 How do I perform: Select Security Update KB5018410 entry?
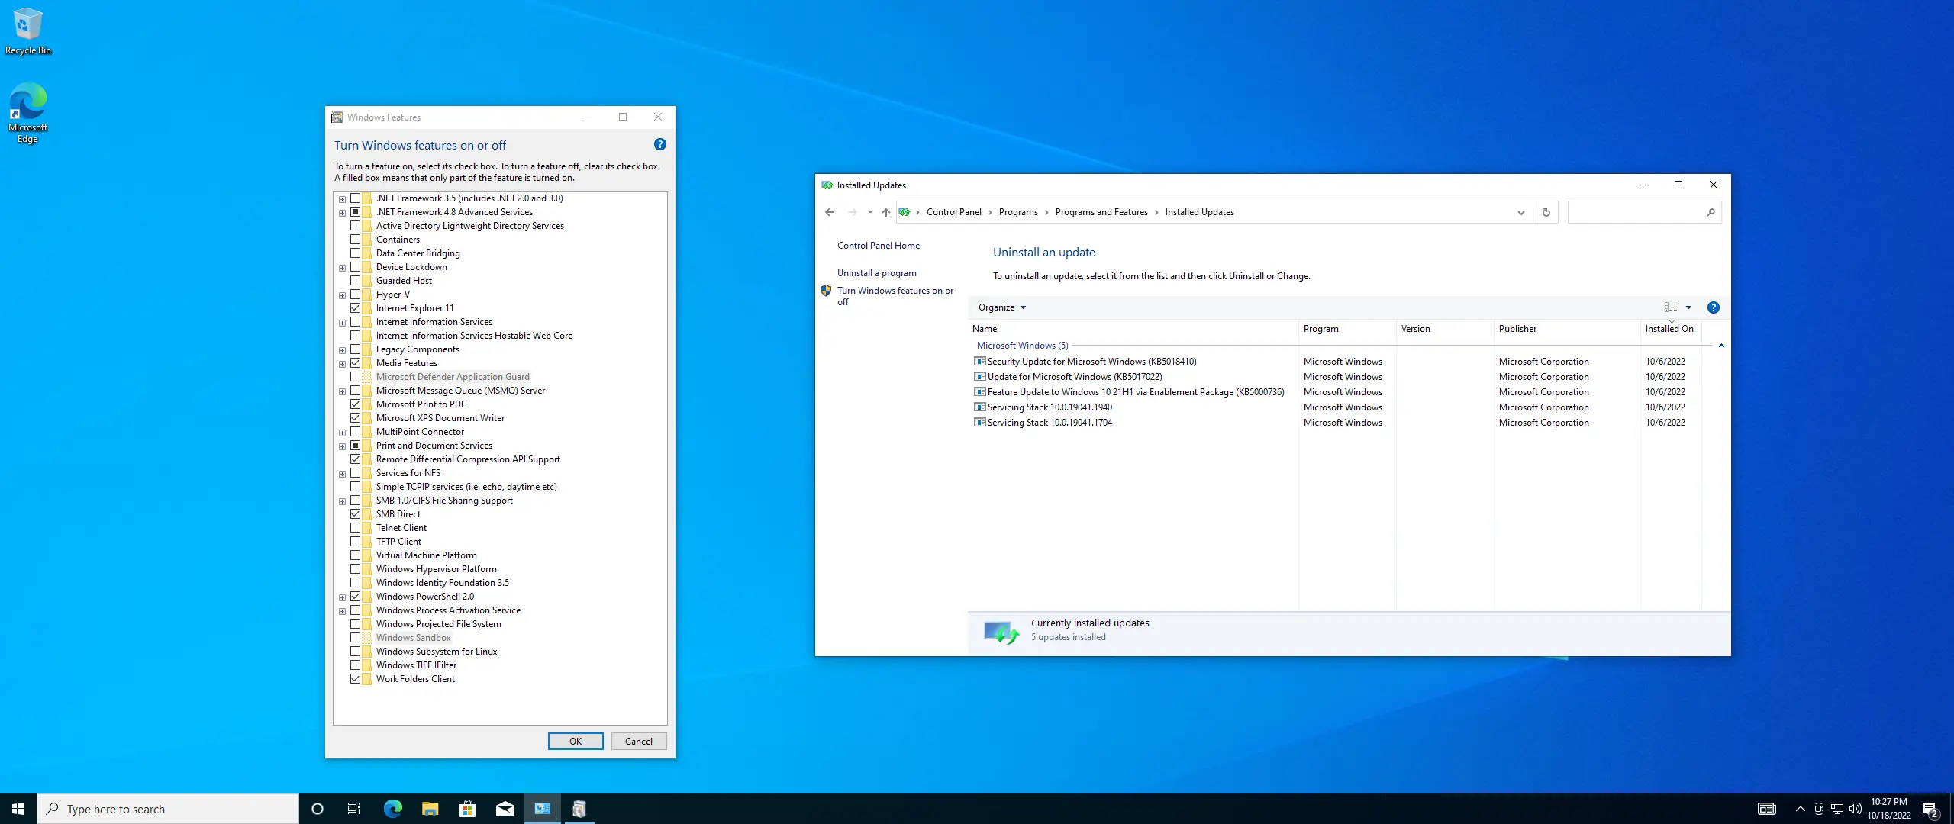pos(1091,362)
